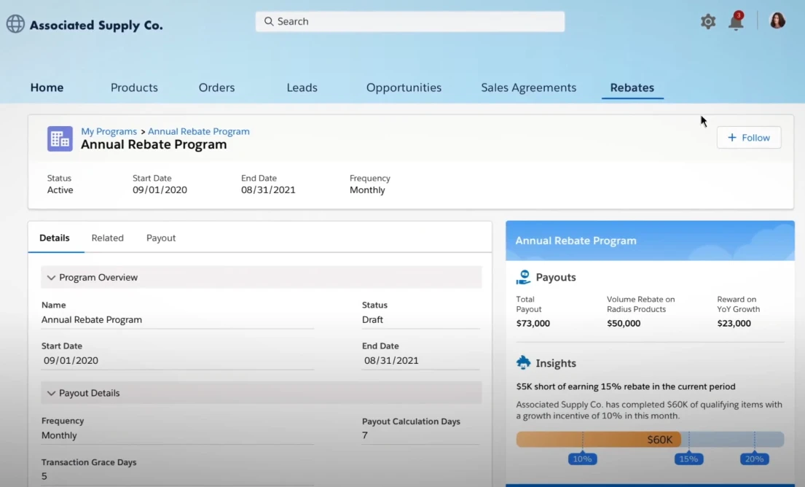
Task: Click inside the Search field
Action: 408,21
